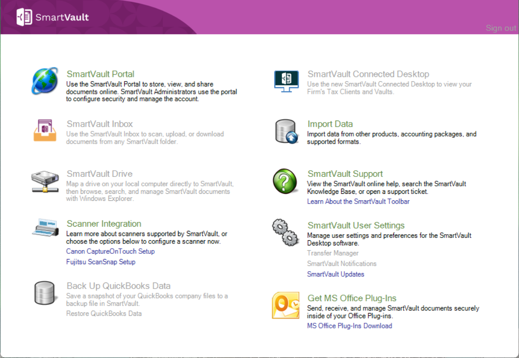Click the Back Up QuickBooks Data heading
This screenshot has height=358, width=519.
pos(119,286)
